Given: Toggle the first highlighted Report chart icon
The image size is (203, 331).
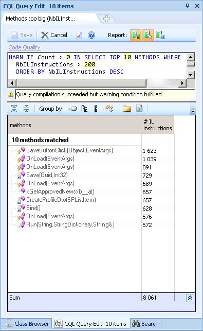Looking at the screenshot, I should [x=136, y=35].
